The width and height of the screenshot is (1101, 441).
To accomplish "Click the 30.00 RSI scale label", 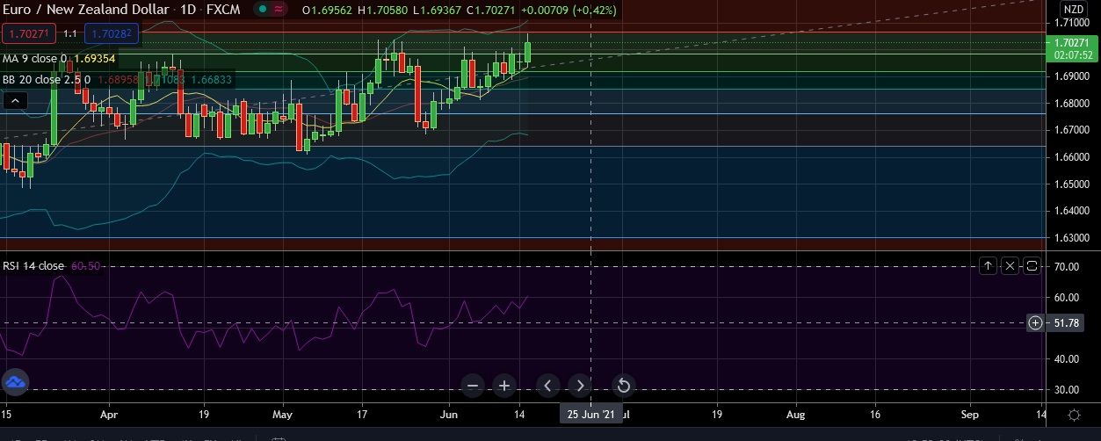I will tap(1066, 390).
